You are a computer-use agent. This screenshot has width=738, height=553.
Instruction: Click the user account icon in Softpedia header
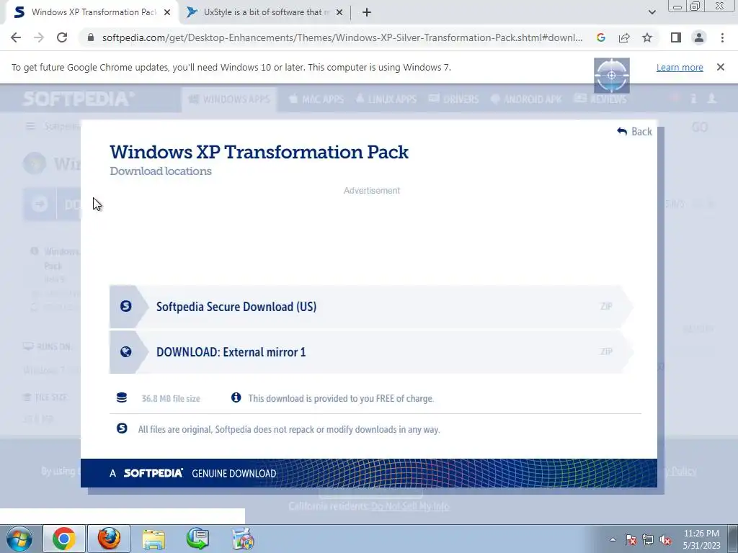711,98
